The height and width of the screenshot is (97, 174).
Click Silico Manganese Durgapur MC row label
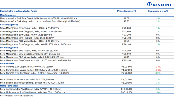coord(35,44)
